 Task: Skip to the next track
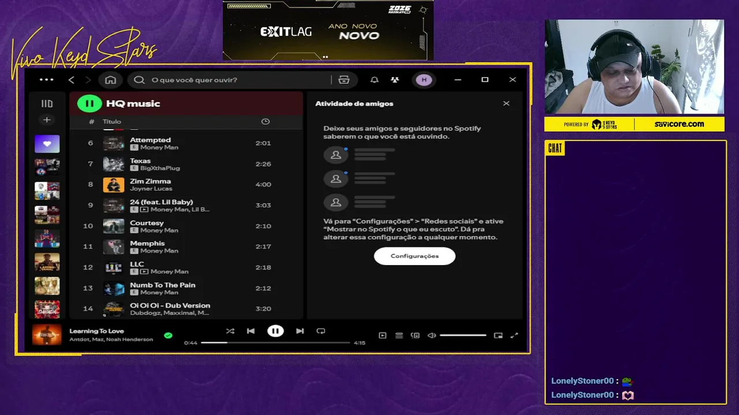click(300, 331)
